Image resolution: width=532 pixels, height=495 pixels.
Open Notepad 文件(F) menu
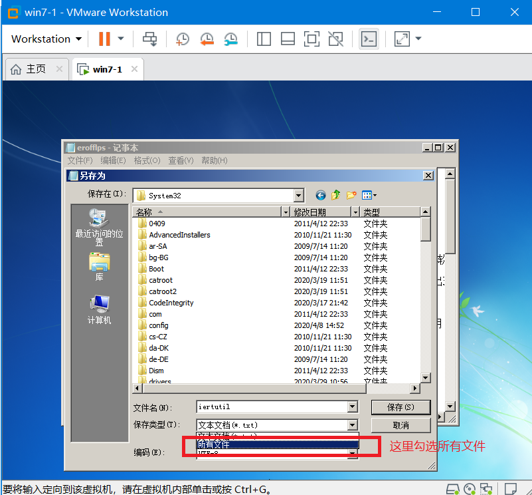(80, 160)
